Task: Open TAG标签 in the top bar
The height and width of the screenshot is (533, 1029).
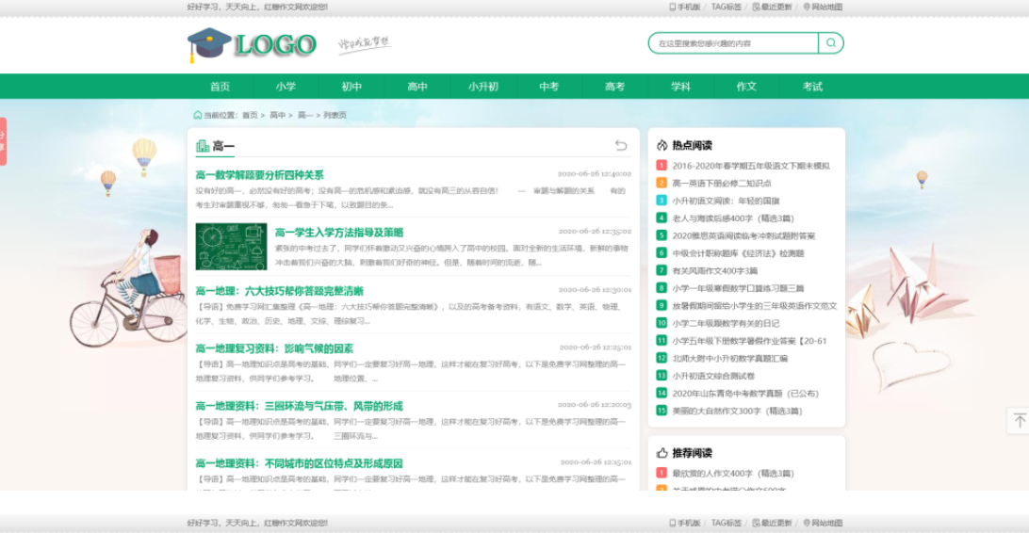Action: [726, 7]
